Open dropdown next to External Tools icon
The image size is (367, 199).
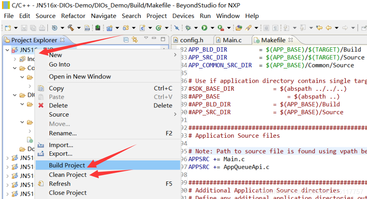pos(229,28)
